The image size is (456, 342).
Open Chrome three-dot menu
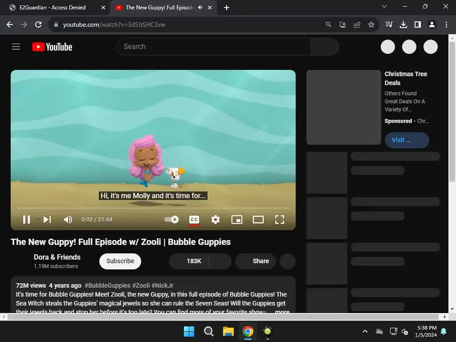(446, 24)
